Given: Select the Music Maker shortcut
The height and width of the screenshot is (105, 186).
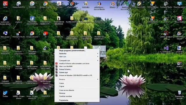Looking at the screenshot, I should click(180, 20).
